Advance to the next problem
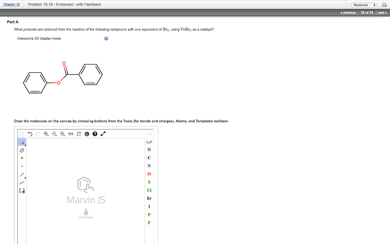Image resolution: width=390 pixels, height=244 pixels. 382,12
